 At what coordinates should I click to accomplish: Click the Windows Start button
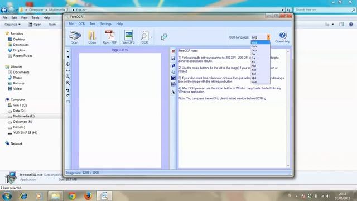(7, 196)
